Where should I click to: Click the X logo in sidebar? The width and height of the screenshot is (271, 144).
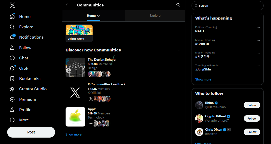(x=12, y=5)
